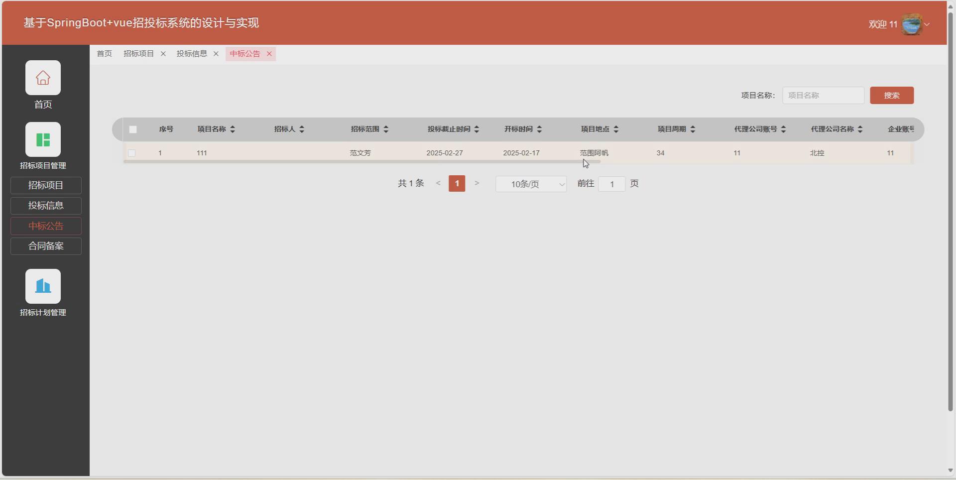
Task: Click the 首页 home icon in sidebar
Action: pos(43,78)
